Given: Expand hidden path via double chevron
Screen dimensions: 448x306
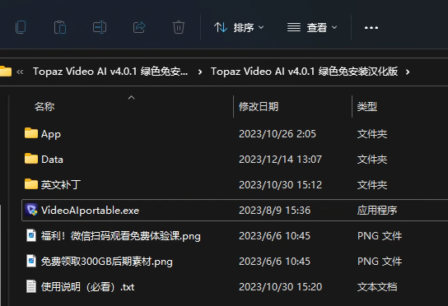Looking at the screenshot, I should (20, 72).
